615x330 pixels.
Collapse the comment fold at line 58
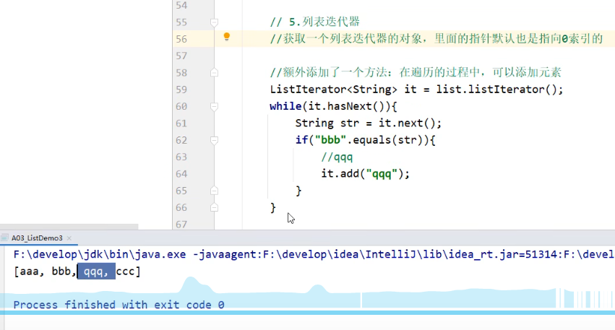point(214,73)
